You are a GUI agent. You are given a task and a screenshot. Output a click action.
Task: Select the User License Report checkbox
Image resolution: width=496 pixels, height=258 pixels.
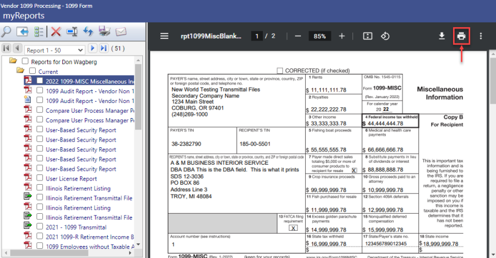point(39,179)
